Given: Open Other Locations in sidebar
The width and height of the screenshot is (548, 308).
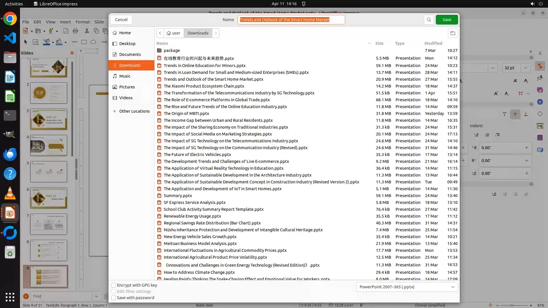Looking at the screenshot, I should coord(134,111).
